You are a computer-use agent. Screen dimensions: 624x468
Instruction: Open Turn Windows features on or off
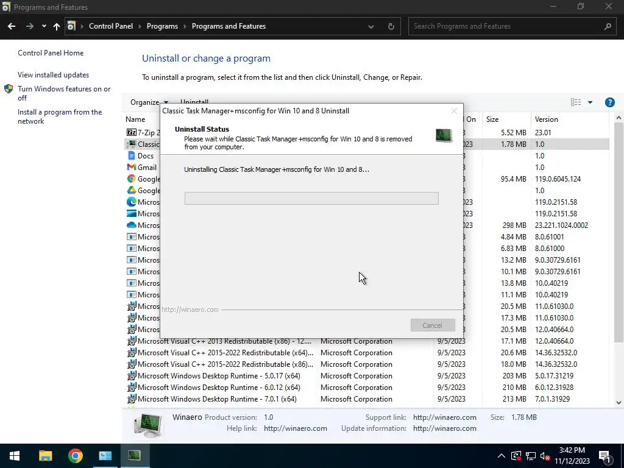tap(63, 93)
